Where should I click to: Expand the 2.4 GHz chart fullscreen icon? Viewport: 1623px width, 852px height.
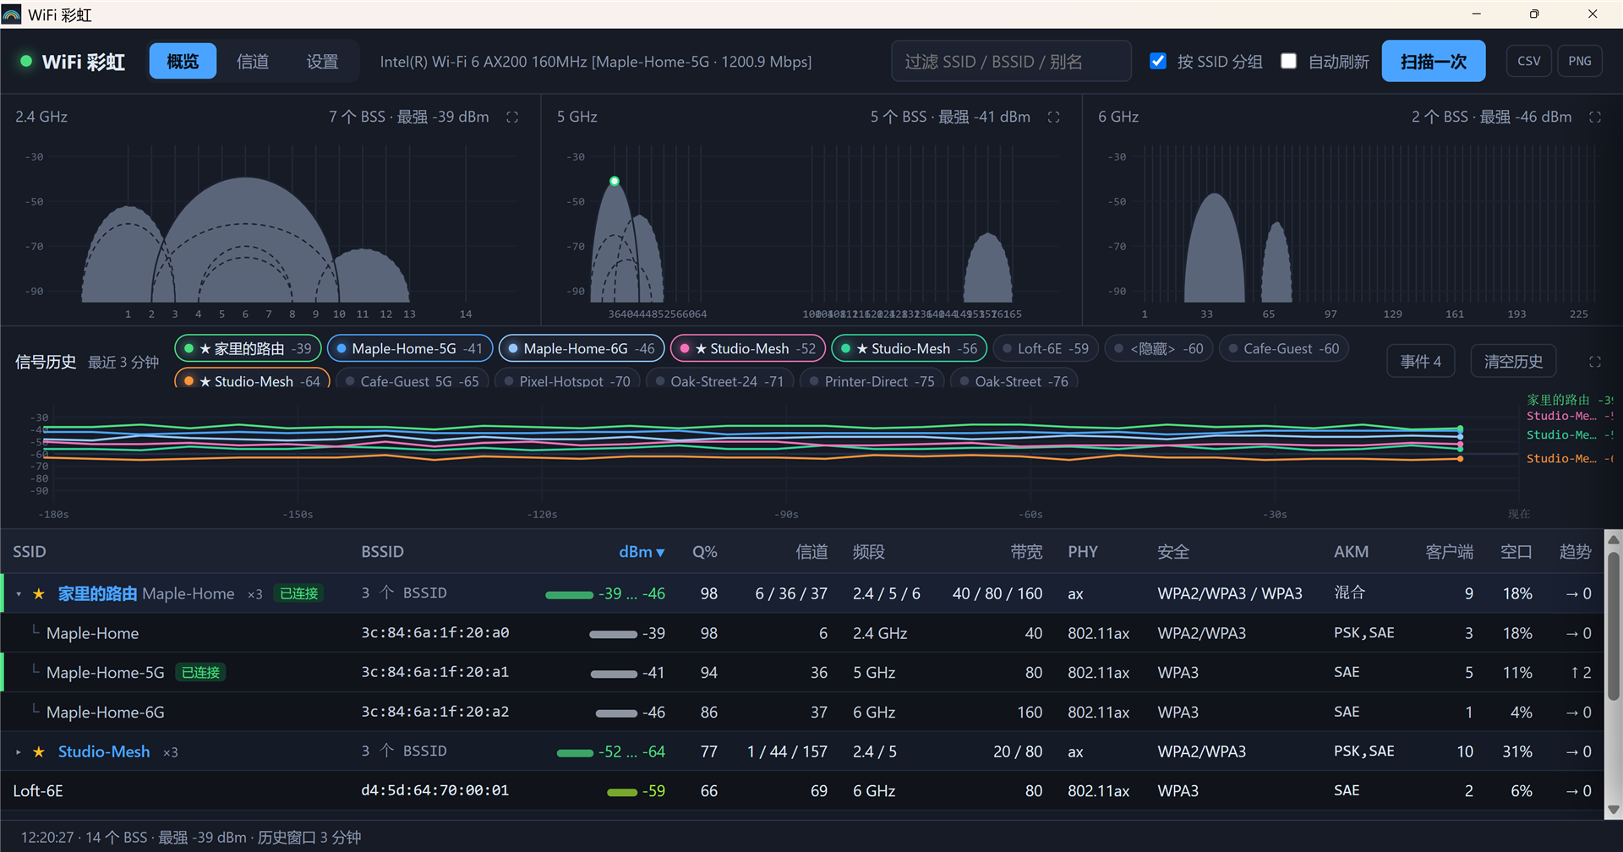click(512, 117)
